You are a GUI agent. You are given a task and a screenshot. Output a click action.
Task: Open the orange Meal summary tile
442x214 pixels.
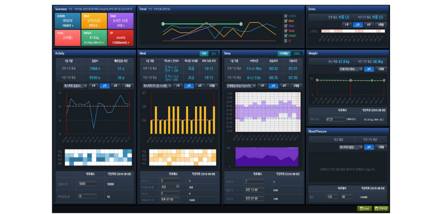point(94,21)
